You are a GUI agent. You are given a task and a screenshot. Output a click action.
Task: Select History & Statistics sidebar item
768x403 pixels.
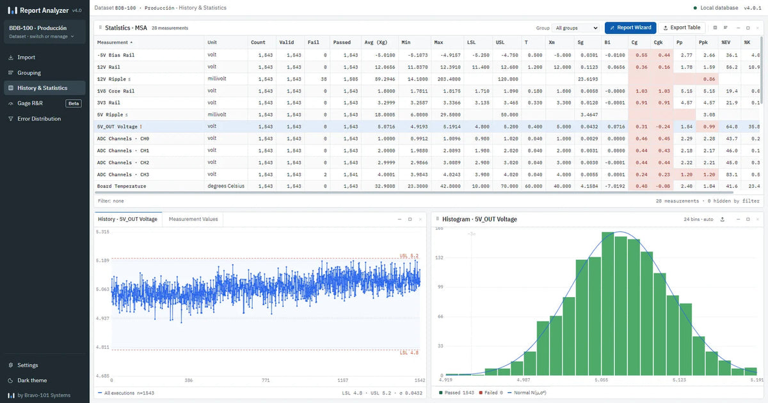[44, 88]
